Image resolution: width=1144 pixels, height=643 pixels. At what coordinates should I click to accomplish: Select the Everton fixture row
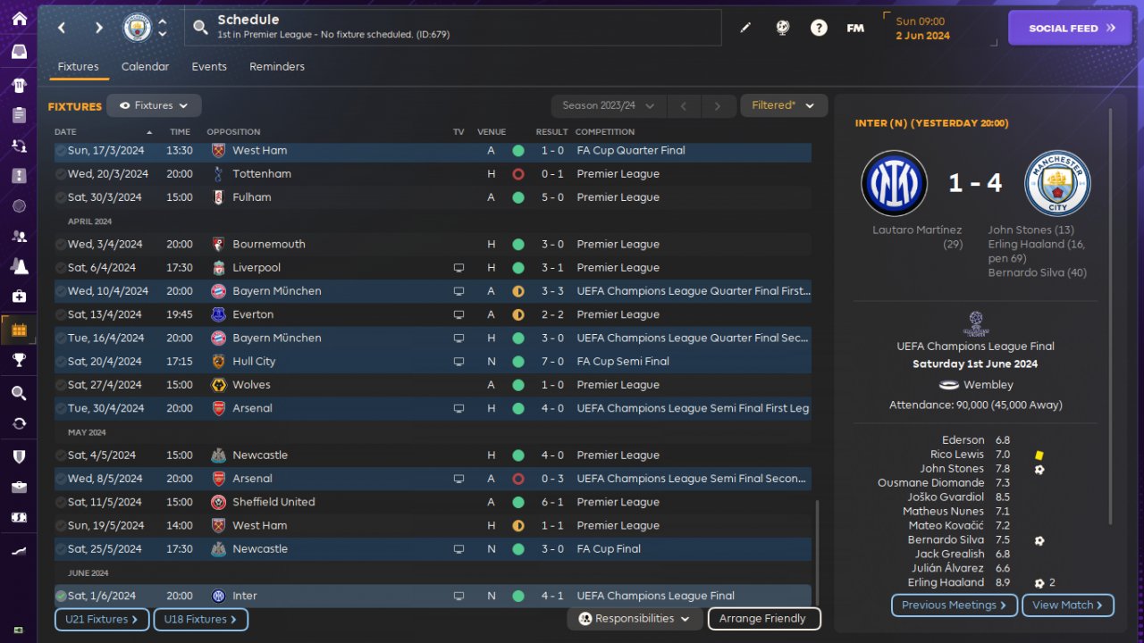(x=433, y=314)
